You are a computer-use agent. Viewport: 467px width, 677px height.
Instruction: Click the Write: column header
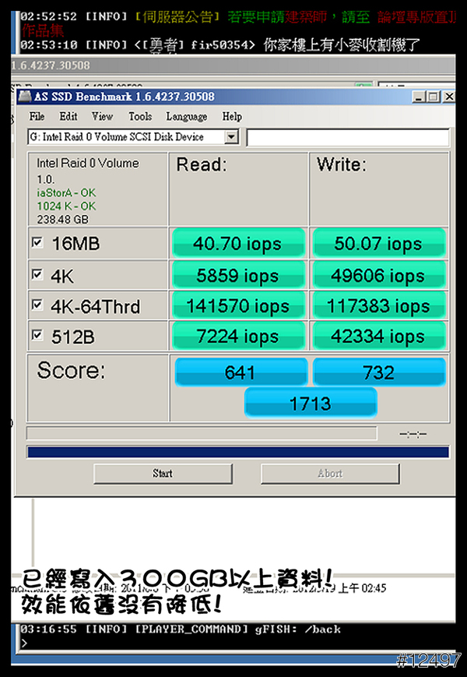click(341, 165)
